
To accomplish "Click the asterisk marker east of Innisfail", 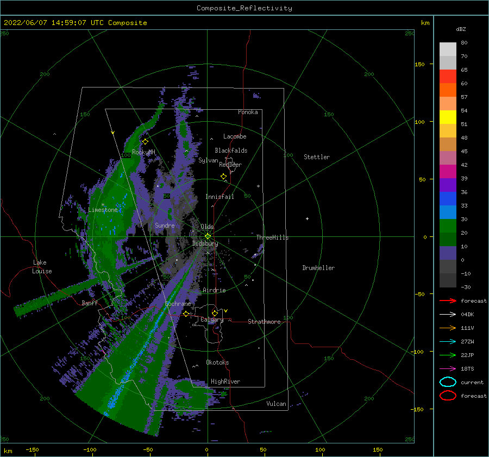I will [258, 186].
